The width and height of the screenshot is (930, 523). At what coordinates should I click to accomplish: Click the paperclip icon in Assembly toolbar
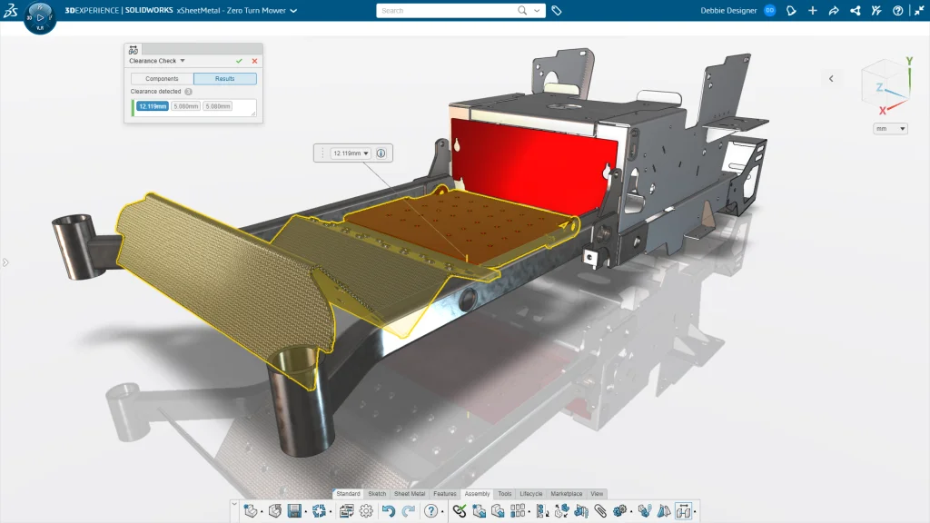pyautogui.click(x=600, y=511)
